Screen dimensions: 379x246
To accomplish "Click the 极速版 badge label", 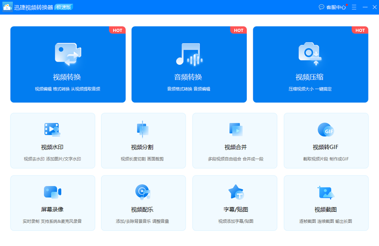I will pos(64,7).
